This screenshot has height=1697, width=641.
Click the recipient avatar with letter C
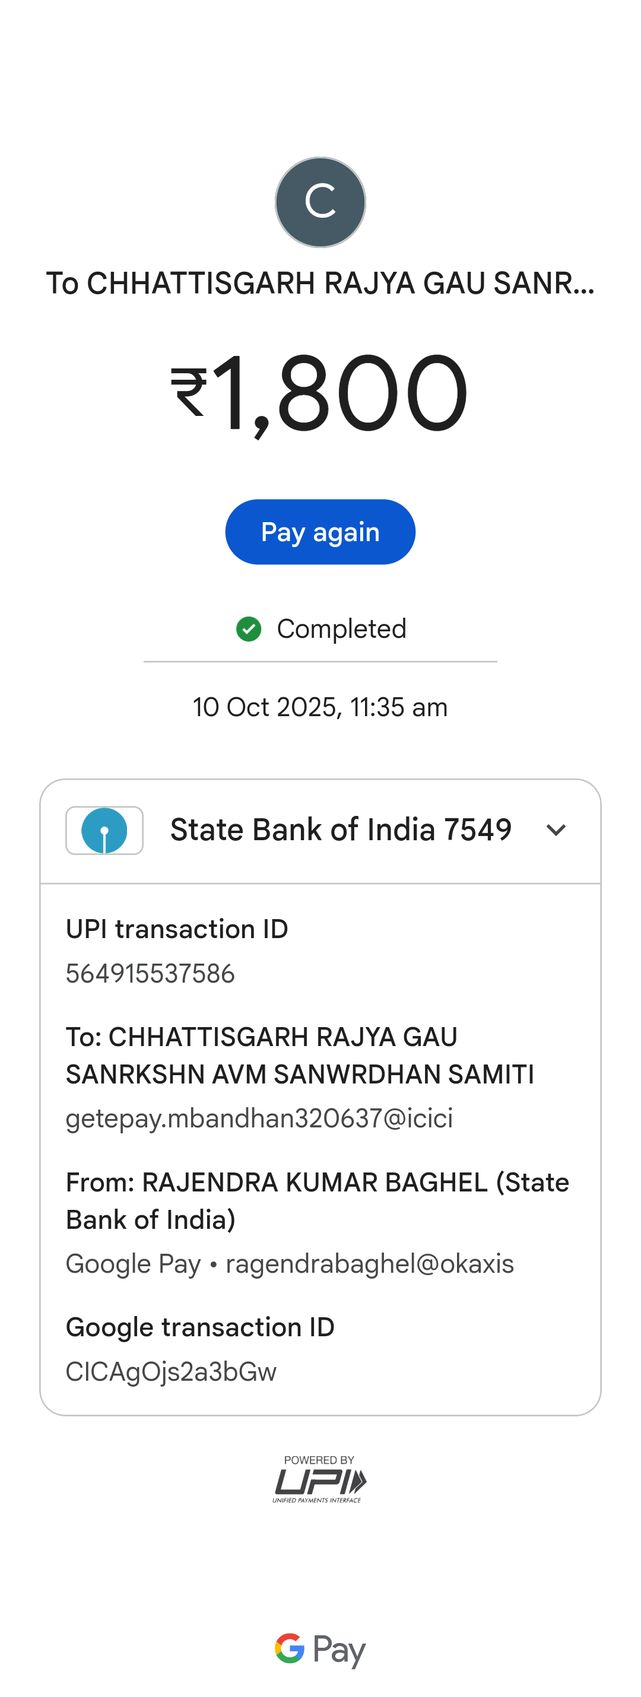click(x=320, y=202)
